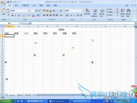Switch to the Sheet3 tab

[x=28, y=95]
